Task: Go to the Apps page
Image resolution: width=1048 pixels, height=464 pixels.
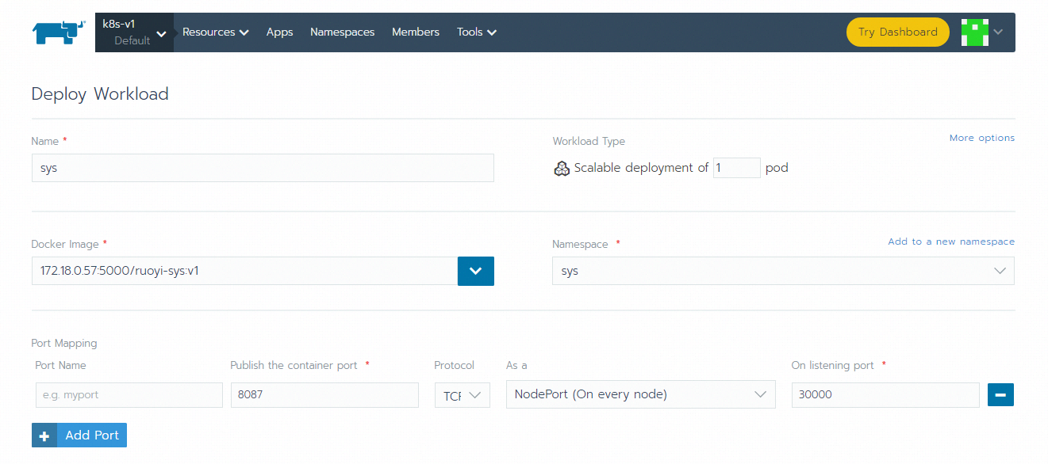Action: [x=279, y=32]
